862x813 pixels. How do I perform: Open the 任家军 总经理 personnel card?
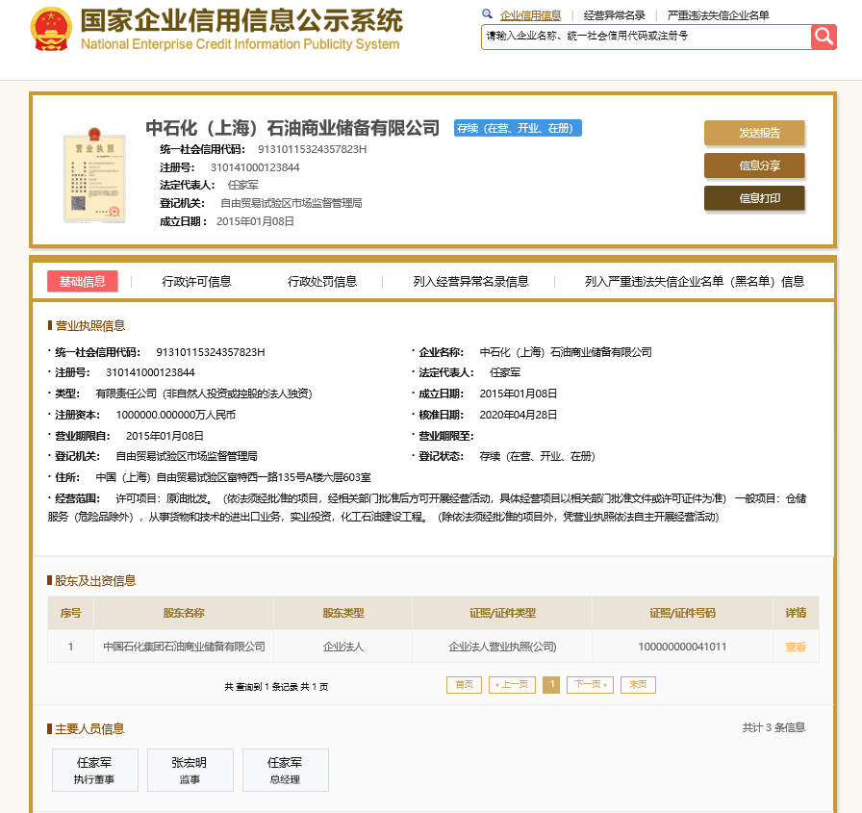point(286,770)
